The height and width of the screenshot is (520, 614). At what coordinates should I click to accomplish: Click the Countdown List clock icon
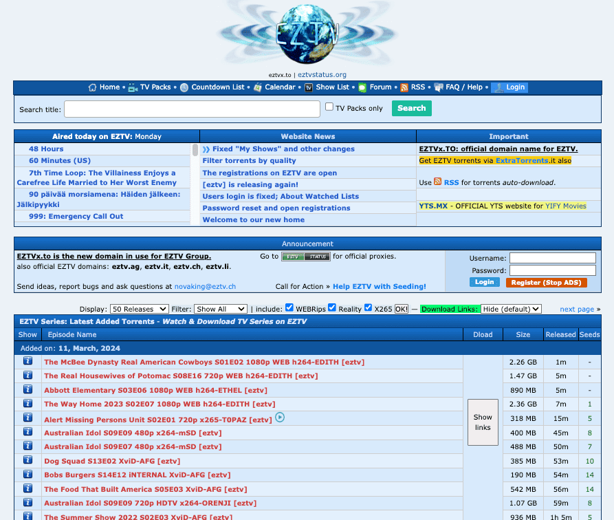click(x=184, y=87)
